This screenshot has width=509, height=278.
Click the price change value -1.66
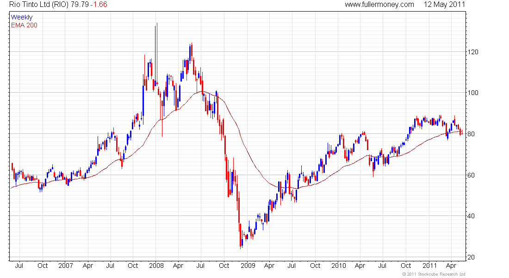pos(99,5)
